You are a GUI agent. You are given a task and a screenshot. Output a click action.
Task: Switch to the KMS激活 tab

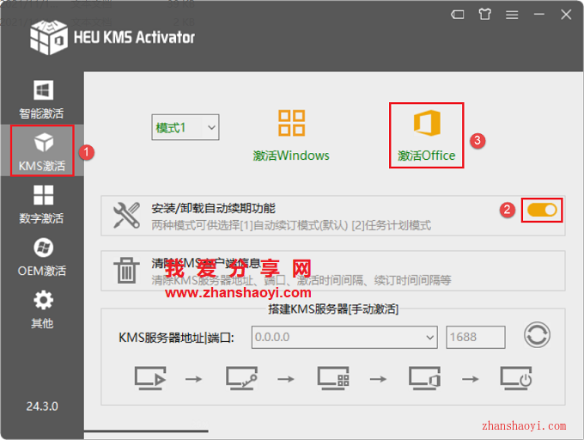pyautogui.click(x=42, y=151)
